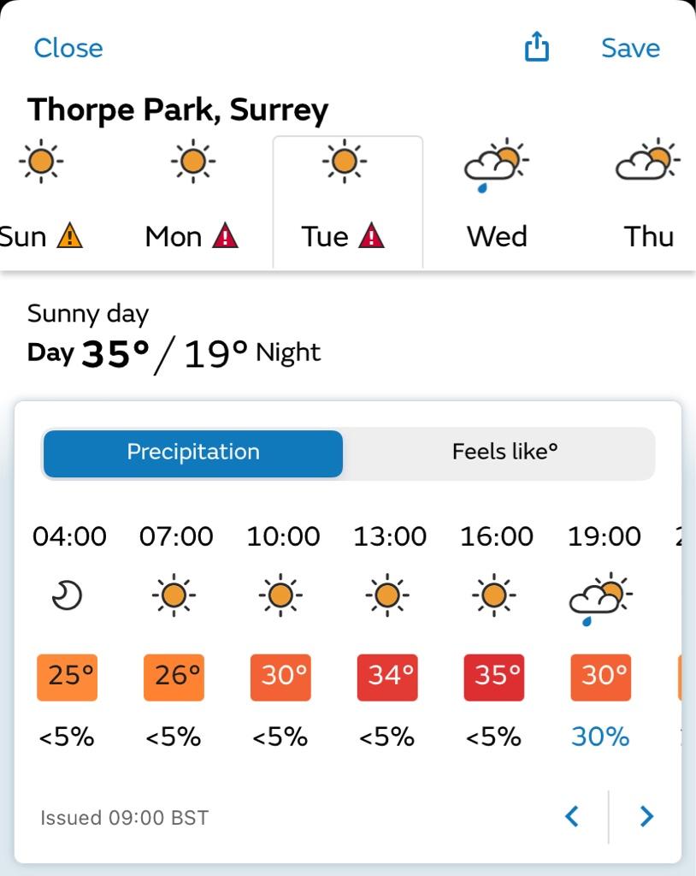Save Thorpe Park location
This screenshot has height=876, width=696.
coord(631,48)
